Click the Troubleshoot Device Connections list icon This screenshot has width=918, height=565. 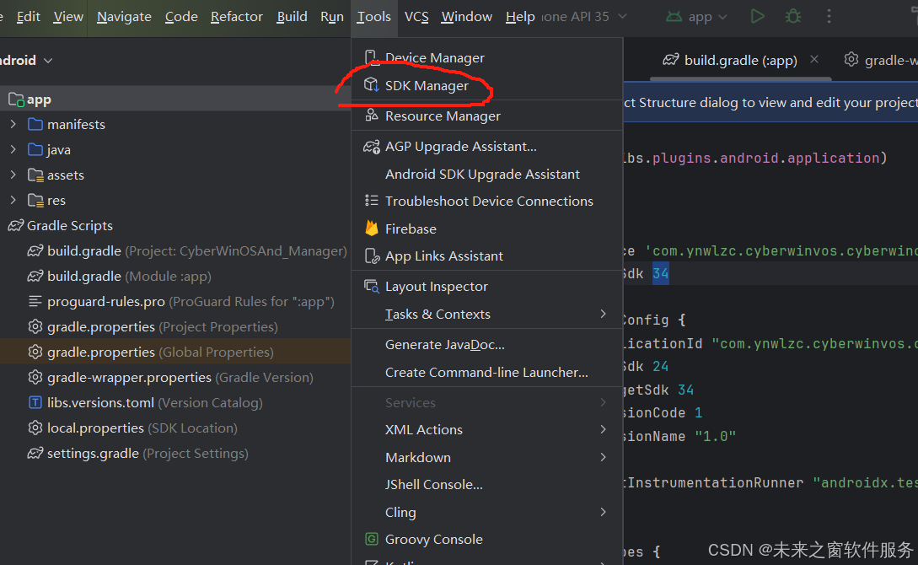pos(371,201)
